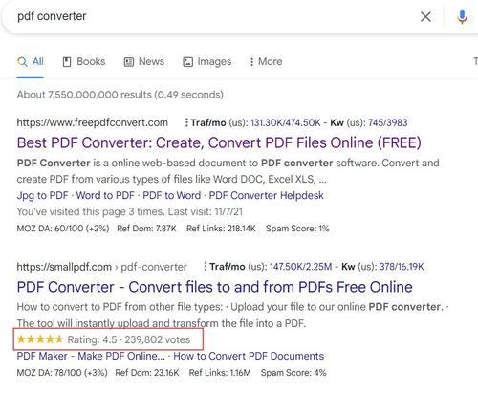478x394 pixels.
Task: Click the magnifier icon on All tab
Action: coord(22,62)
